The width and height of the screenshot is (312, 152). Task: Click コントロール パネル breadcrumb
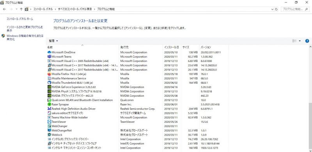(x=43, y=9)
